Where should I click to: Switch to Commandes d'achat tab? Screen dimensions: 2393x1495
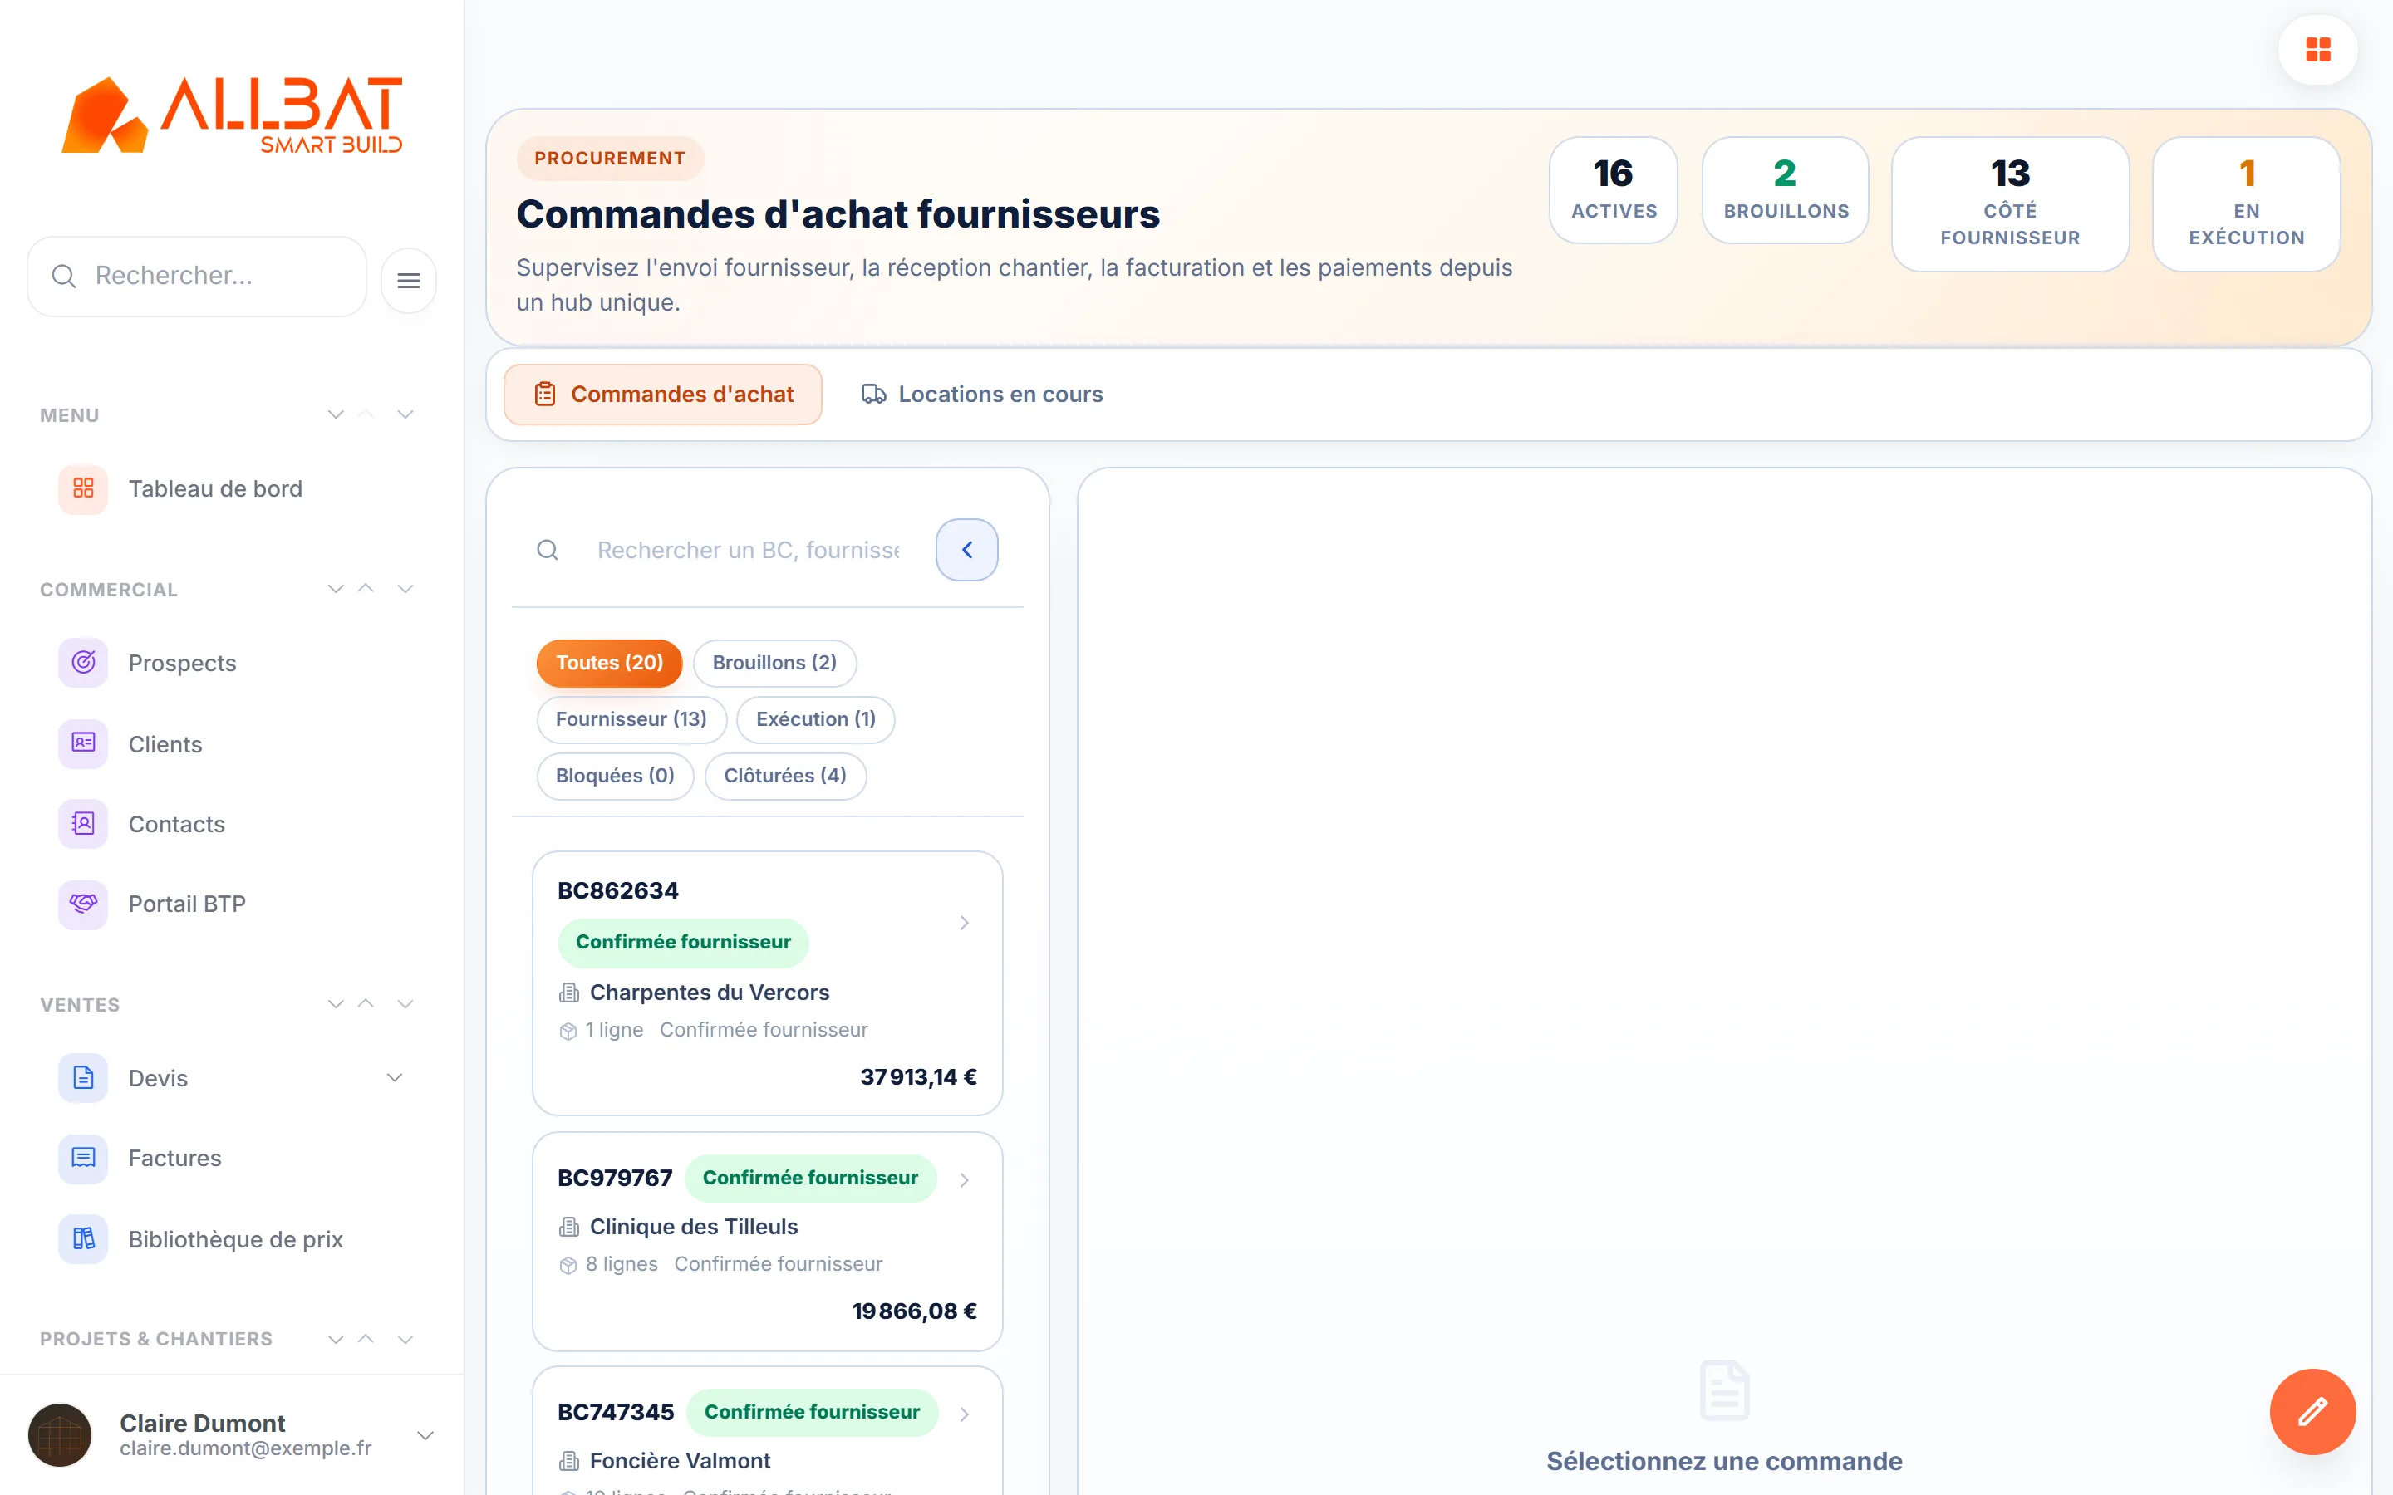point(662,395)
